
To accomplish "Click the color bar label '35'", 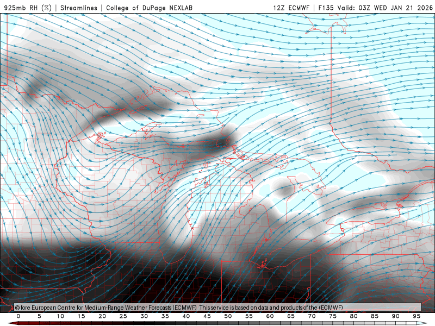I will [165, 316].
